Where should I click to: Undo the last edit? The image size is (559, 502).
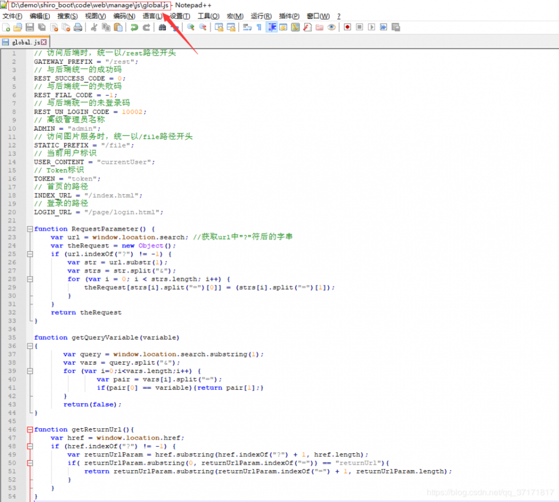point(134,26)
